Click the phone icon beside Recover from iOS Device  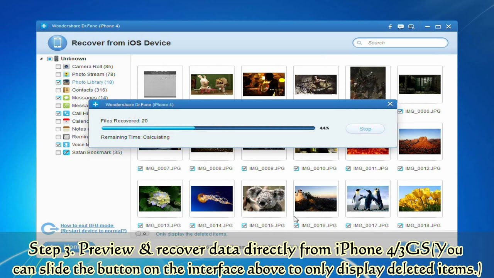tap(58, 43)
